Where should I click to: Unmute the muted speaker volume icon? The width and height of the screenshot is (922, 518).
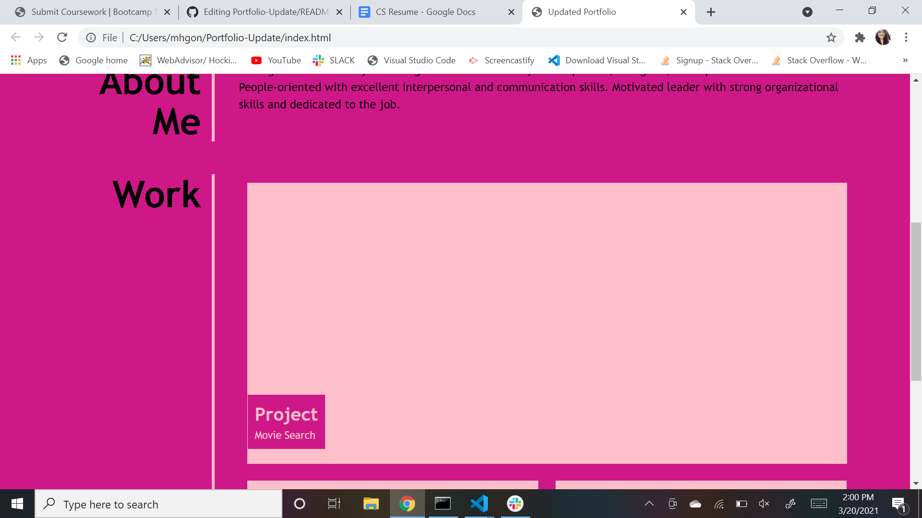coord(764,504)
